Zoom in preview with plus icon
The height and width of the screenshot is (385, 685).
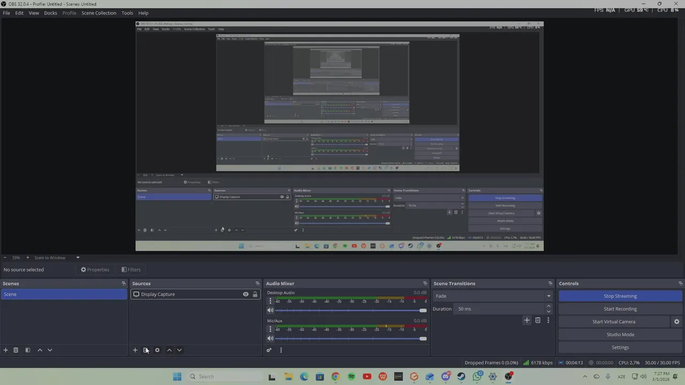[28, 258]
